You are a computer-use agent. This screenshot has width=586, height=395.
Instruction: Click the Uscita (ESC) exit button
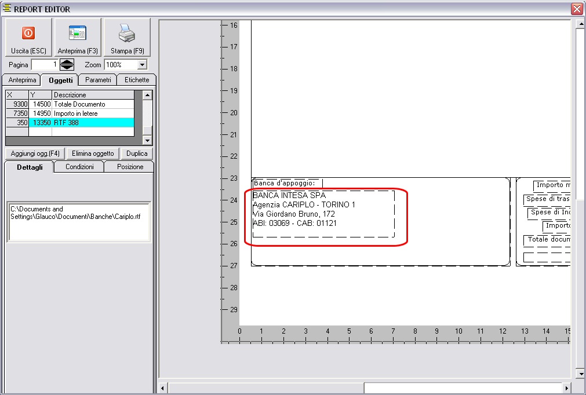[28, 37]
